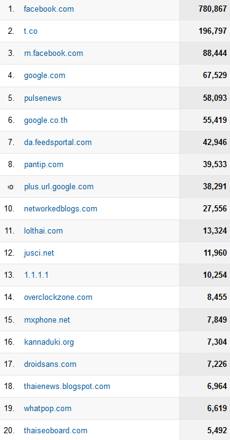Select mxphone.net in the list

(x=47, y=320)
